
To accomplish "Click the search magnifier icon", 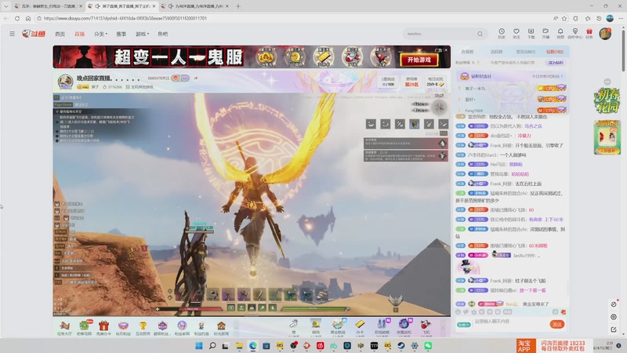I will click(x=480, y=34).
